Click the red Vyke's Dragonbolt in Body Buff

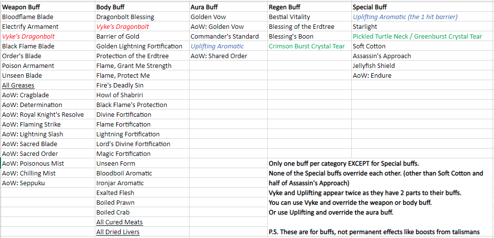123,27
